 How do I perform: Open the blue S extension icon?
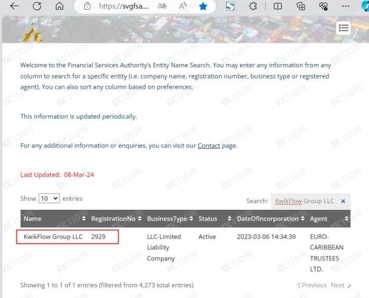click(x=230, y=6)
